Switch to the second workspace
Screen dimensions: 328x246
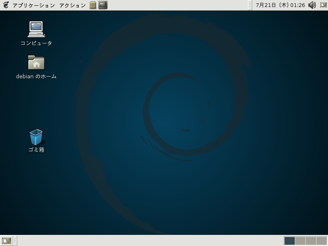(300, 241)
